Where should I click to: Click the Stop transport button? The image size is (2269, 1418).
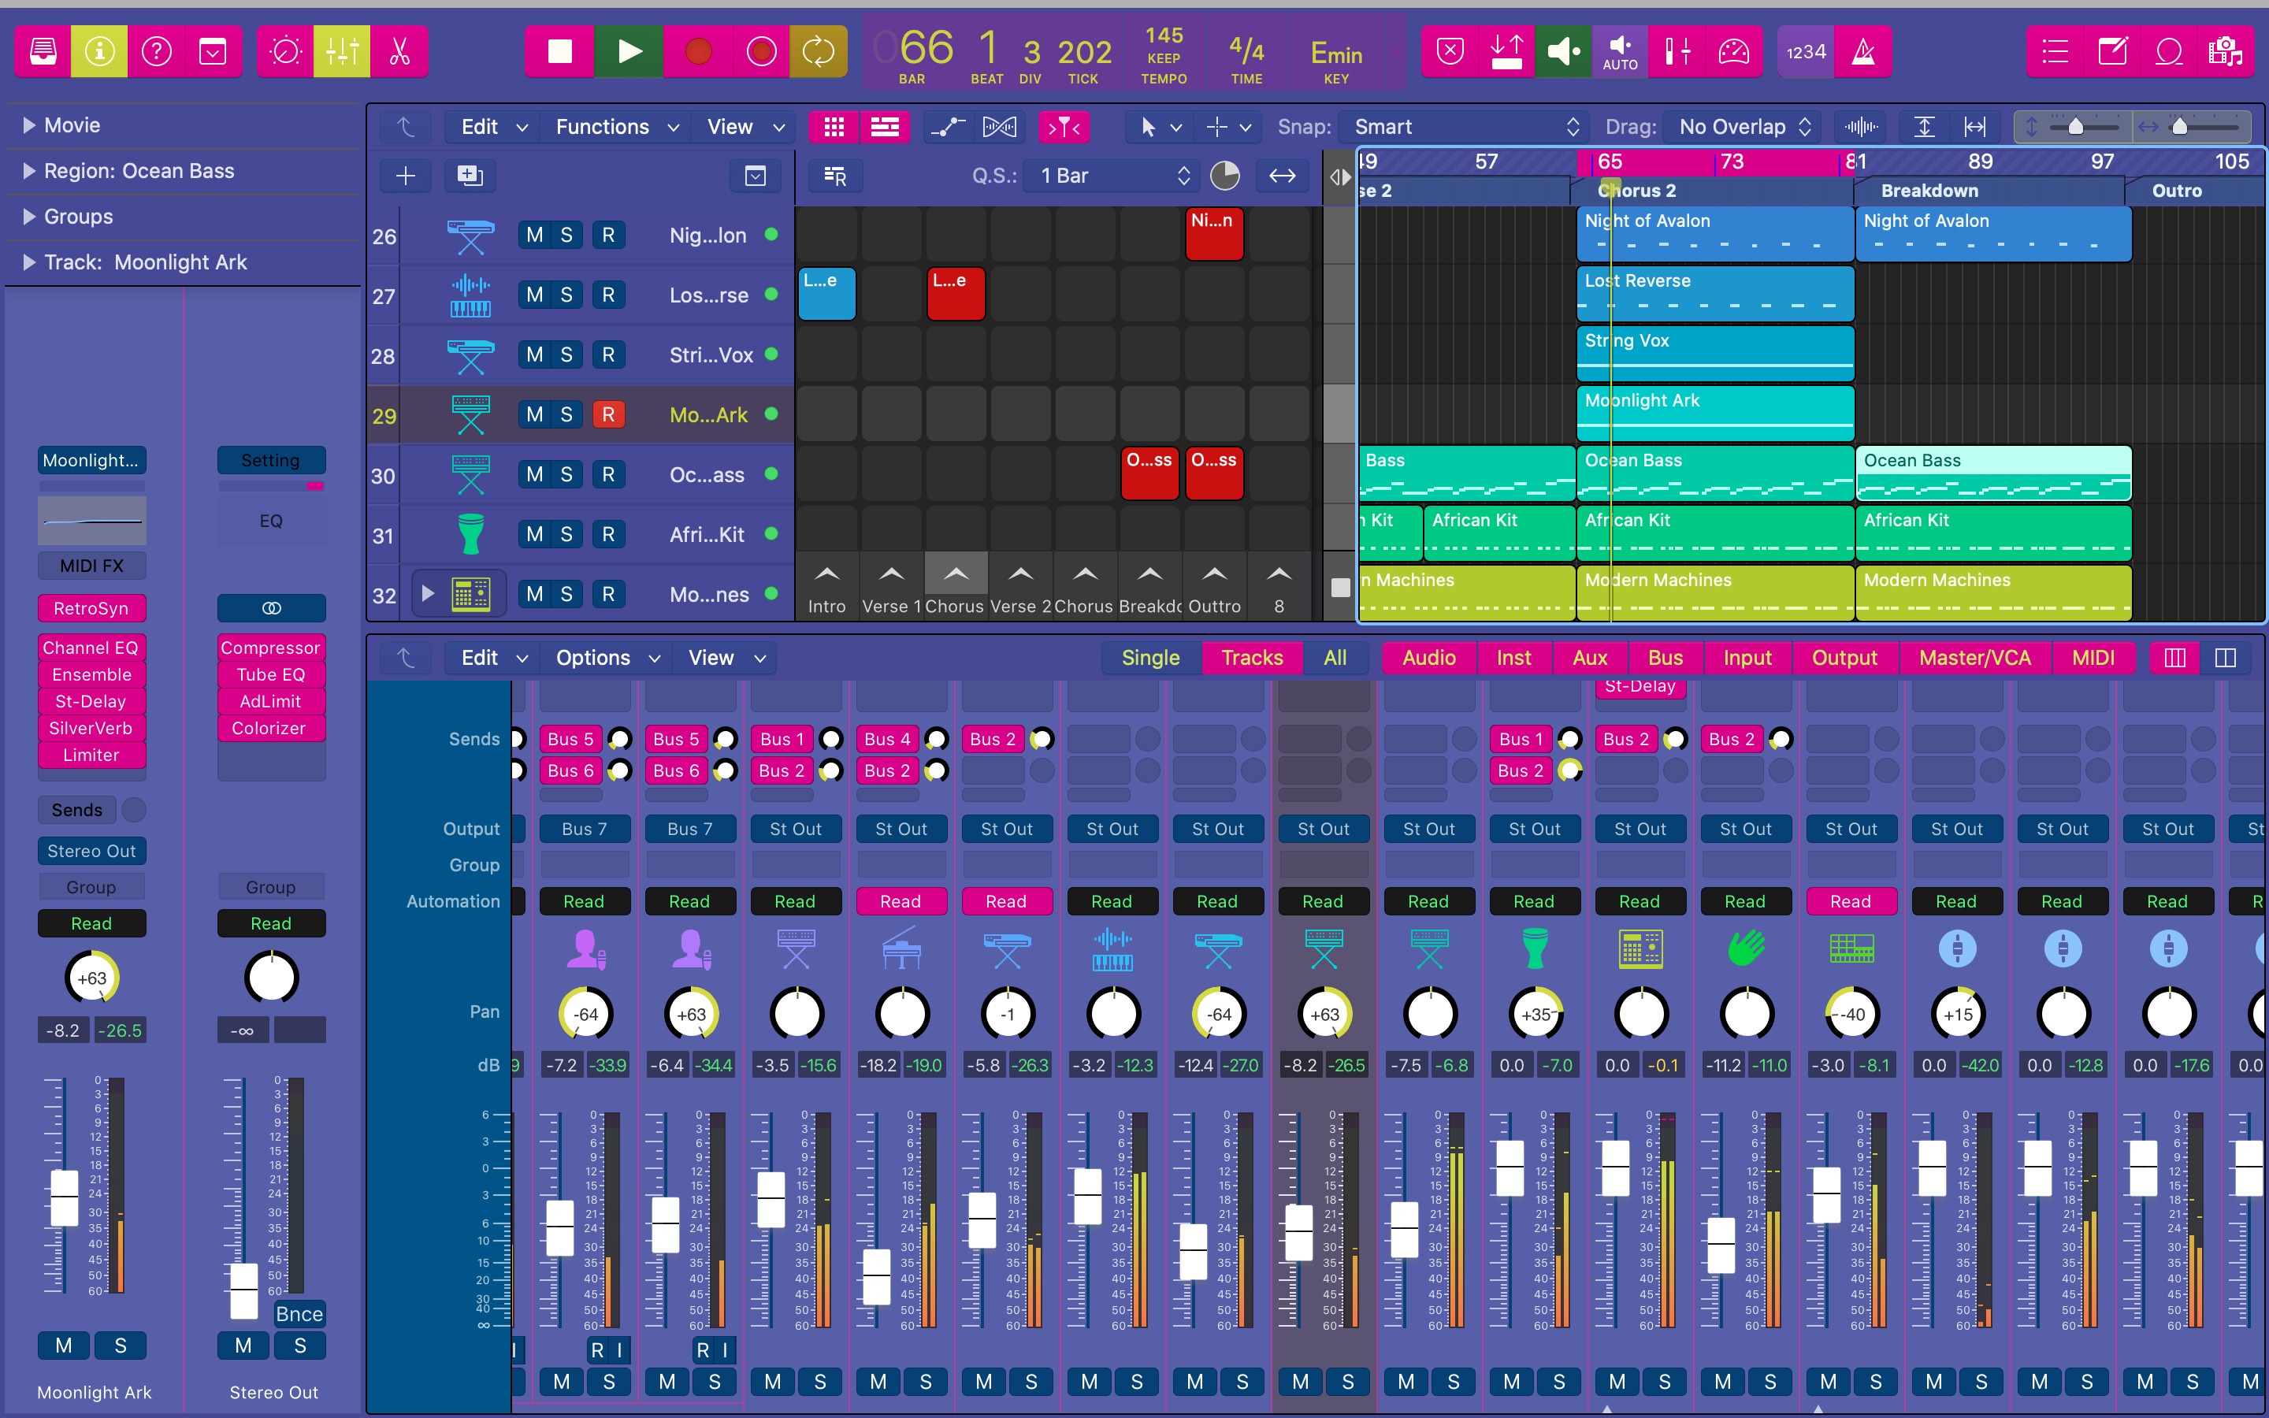point(559,51)
